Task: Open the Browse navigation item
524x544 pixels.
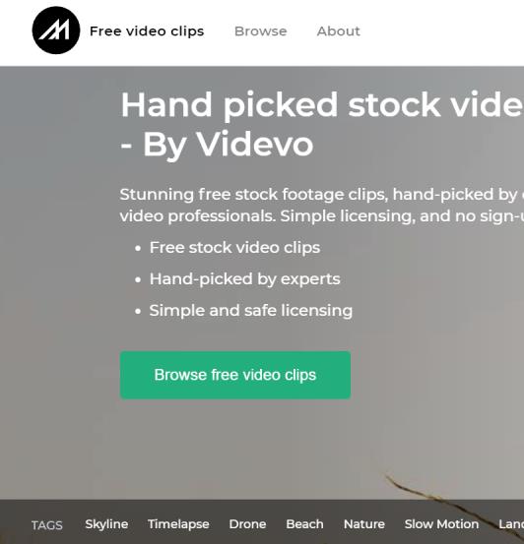Action: (x=261, y=31)
